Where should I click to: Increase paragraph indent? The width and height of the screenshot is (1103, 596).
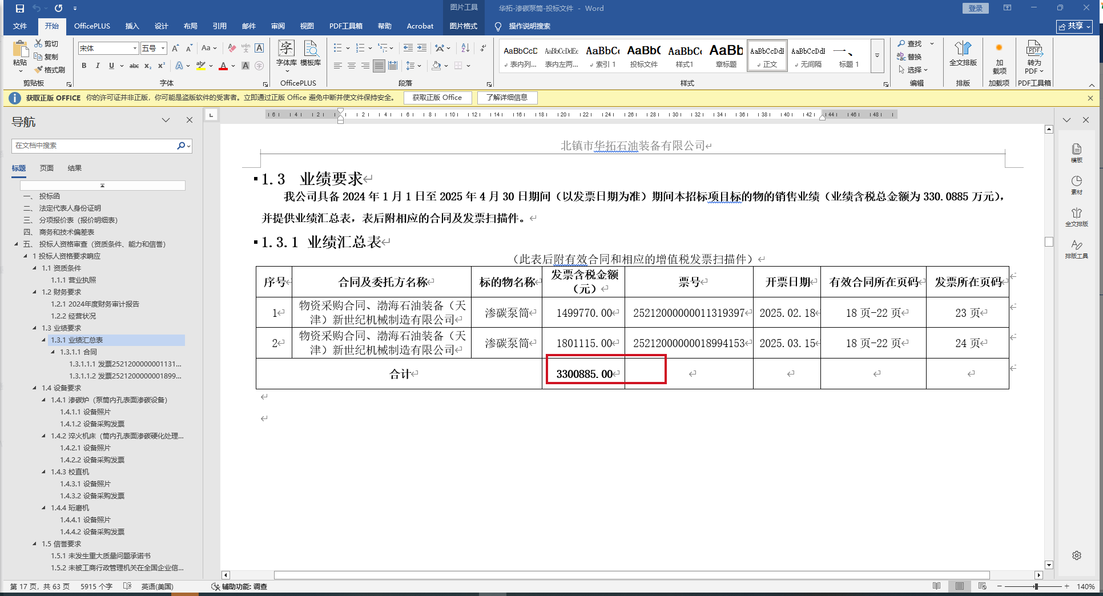(x=421, y=48)
